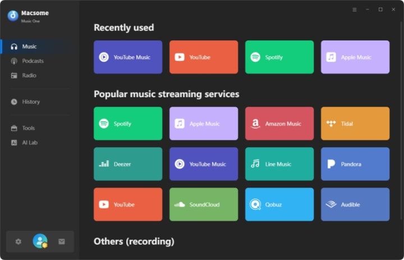The width and height of the screenshot is (404, 260).
Task: Choose Spotify in Popular streaming services
Action: pyautogui.click(x=128, y=124)
